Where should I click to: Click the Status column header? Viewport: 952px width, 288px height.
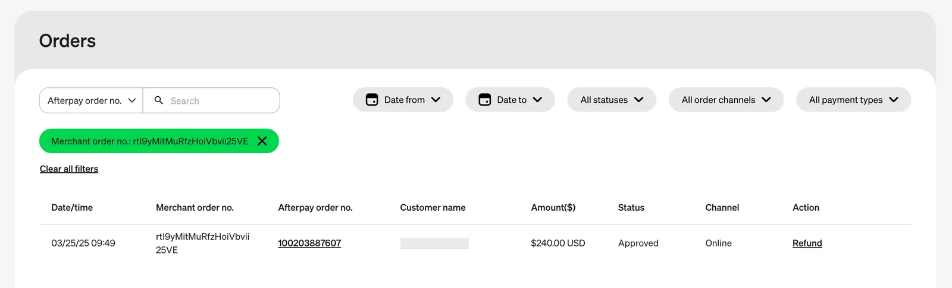pyautogui.click(x=631, y=207)
